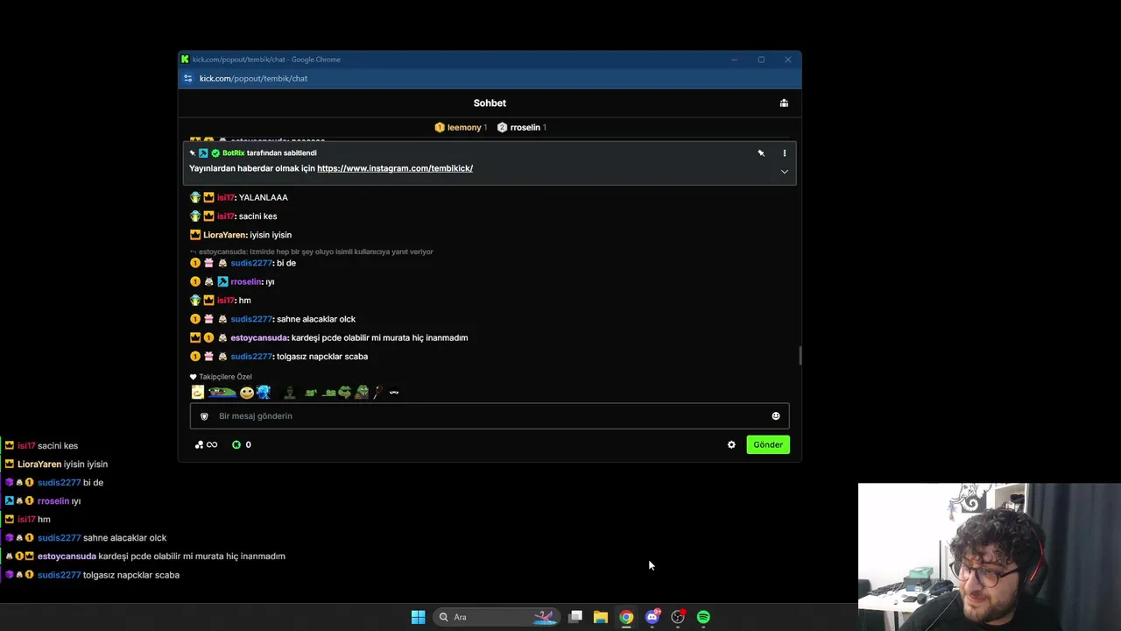Click badge next to isi17 'hm' message

(x=209, y=301)
